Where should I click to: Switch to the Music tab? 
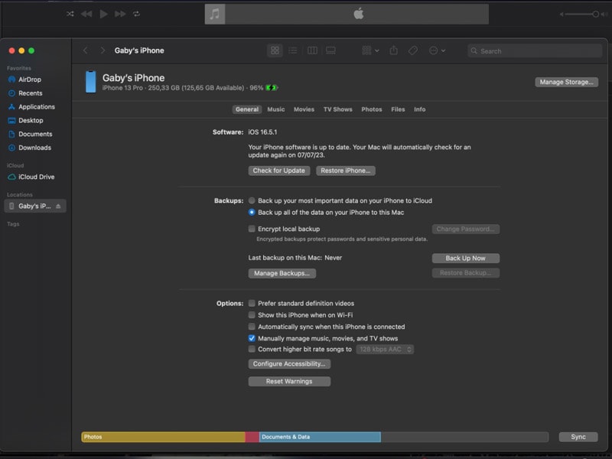tap(276, 109)
